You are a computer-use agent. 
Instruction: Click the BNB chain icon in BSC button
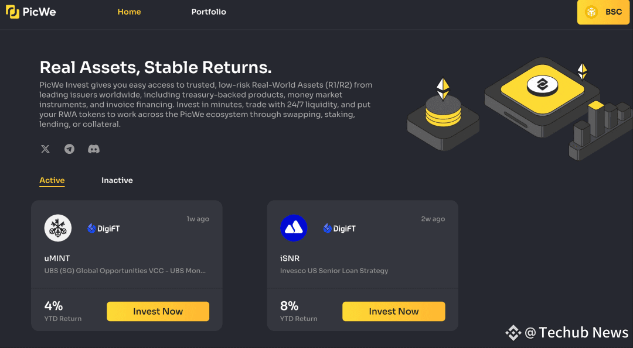click(x=591, y=12)
